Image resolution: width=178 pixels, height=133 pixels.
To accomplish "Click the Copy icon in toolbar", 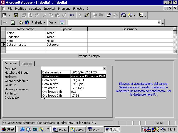I will (x=51, y=15).
